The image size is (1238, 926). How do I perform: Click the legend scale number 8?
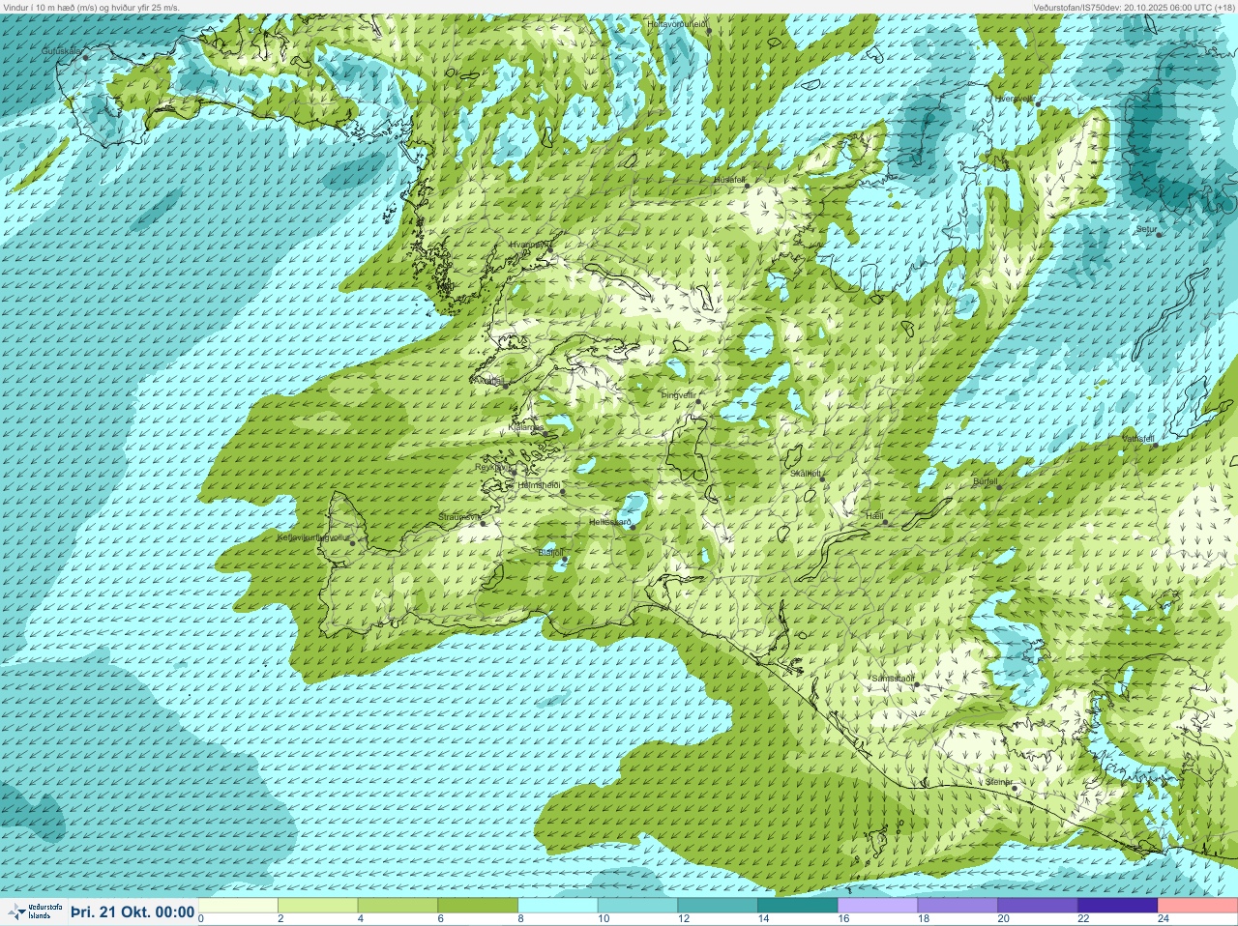(x=520, y=919)
